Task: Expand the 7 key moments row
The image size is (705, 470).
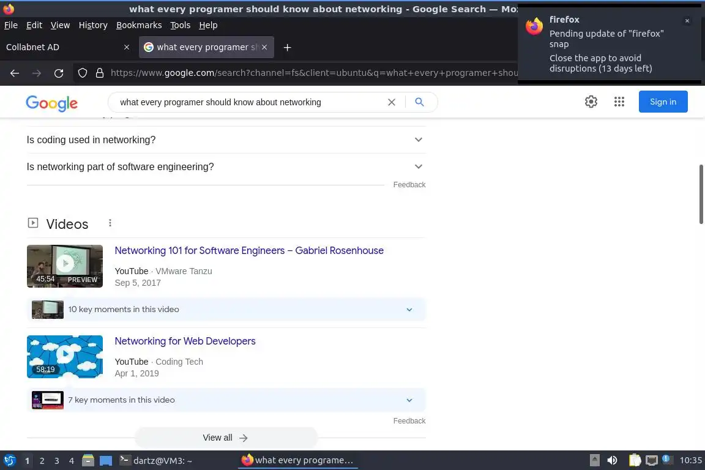Action: 226,400
